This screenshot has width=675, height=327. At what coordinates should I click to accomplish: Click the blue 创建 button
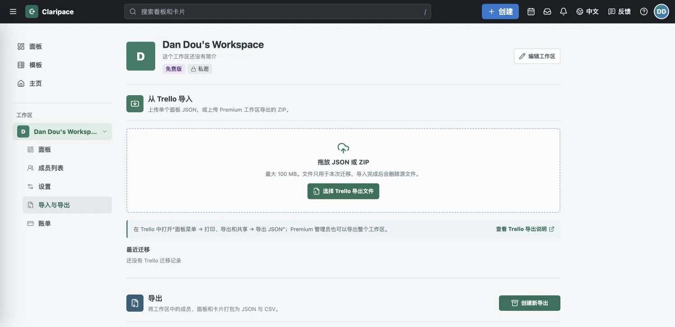click(500, 12)
